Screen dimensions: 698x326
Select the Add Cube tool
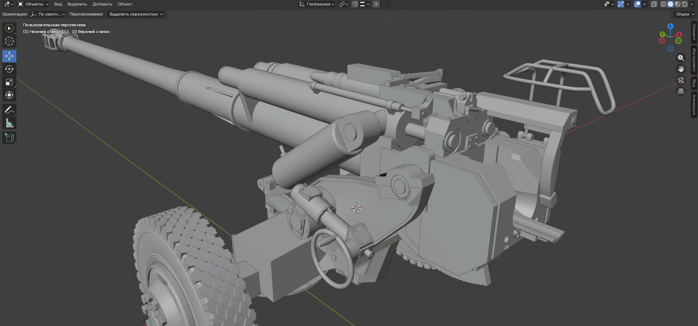point(9,138)
